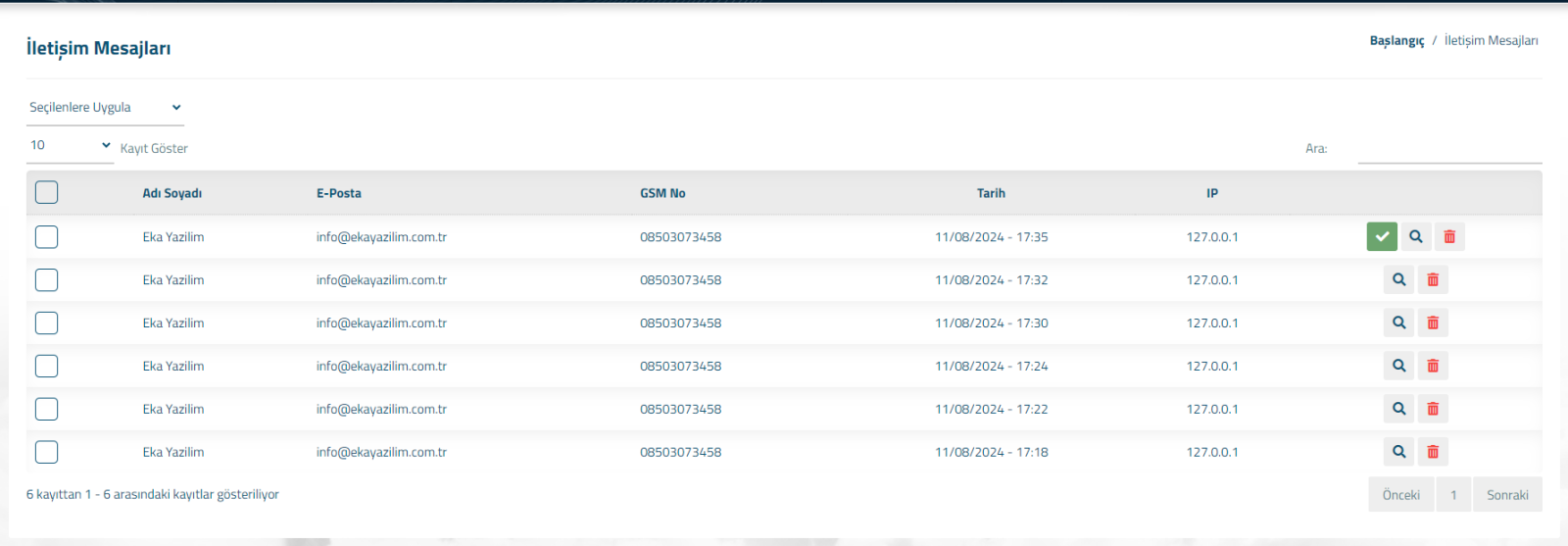Delete the 17:35 message via trash icon
This screenshot has height=546, width=1568.
[1449, 236]
